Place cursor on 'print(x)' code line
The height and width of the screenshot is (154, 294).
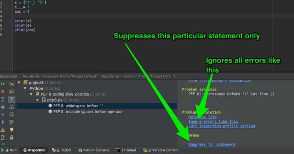point(23,21)
